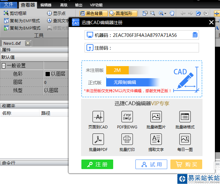Open the PDF到DWG converter
The height and width of the screenshot is (184, 220).
[x=127, y=119]
